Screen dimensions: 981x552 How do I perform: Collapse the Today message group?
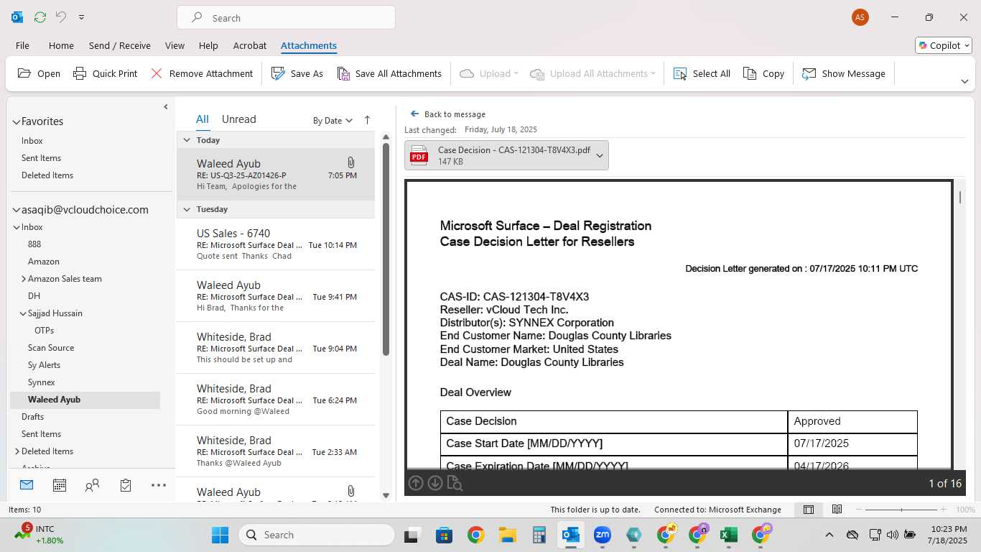coord(187,140)
